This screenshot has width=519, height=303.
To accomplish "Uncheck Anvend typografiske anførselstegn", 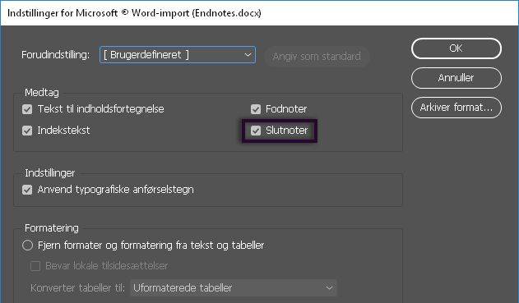I will click(x=27, y=190).
